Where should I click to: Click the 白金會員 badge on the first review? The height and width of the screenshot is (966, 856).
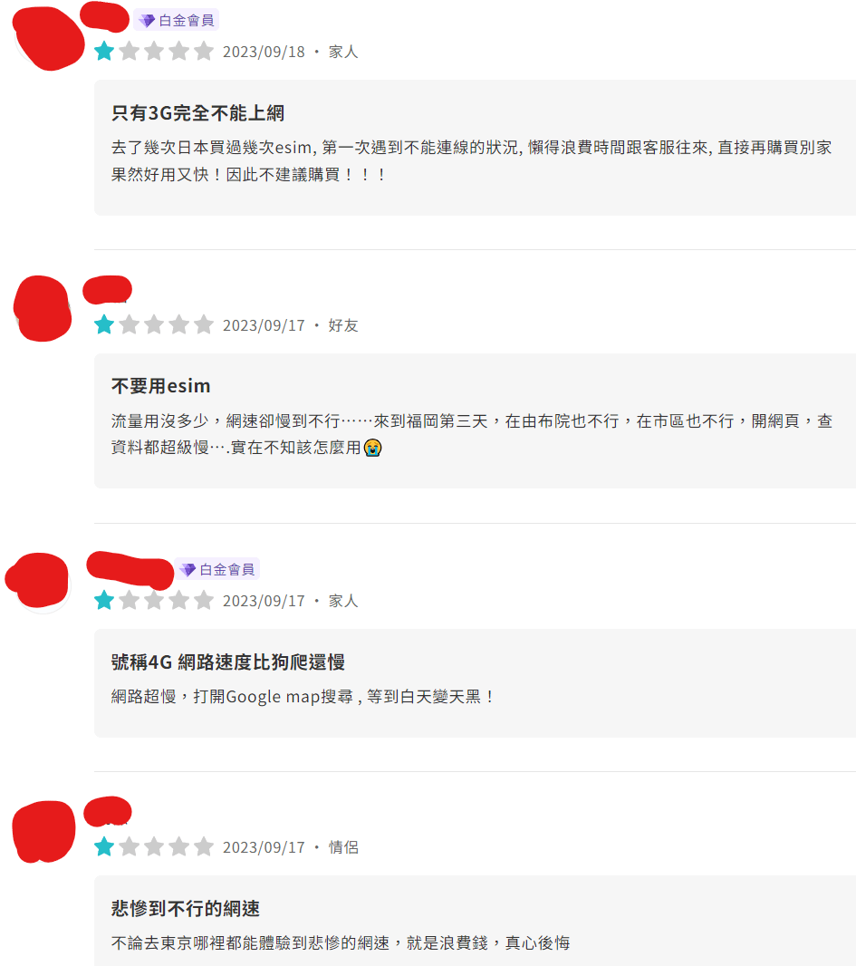176,20
